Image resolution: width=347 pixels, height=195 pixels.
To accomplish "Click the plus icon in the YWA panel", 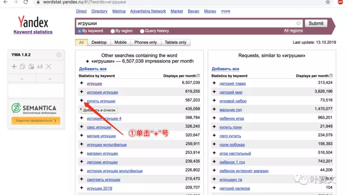I will click(x=15, y=66).
